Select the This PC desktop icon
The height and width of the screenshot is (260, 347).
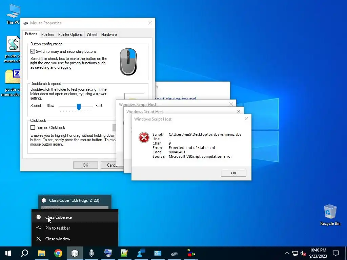click(x=13, y=14)
